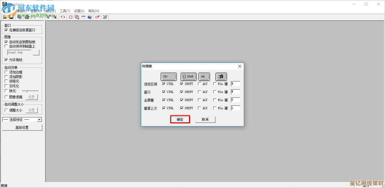Screen dimensions: 385x188
Task: Uncheck CTRL for 窗口 hotkey
Action: click(x=164, y=92)
